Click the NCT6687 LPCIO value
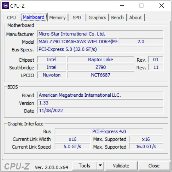The width and height of the screenshot is (172, 172). coord(101,75)
